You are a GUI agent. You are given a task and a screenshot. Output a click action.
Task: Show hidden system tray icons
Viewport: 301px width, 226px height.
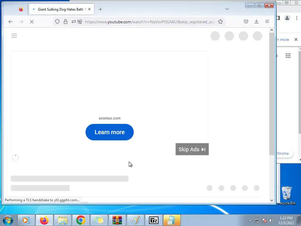pos(250,220)
